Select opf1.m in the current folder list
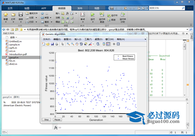This screenshot has width=195, height=136. tap(13, 48)
